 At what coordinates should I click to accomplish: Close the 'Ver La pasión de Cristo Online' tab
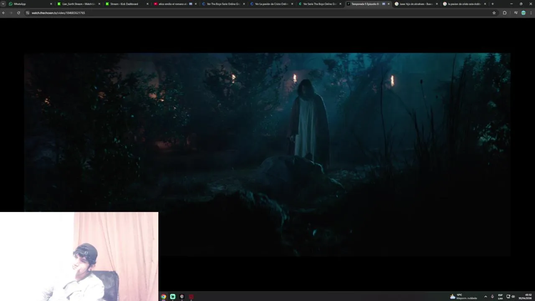pos(292,4)
